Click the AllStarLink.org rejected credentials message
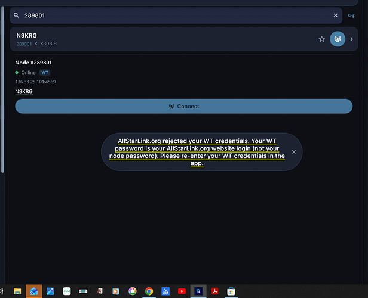368x298 pixels. (197, 152)
